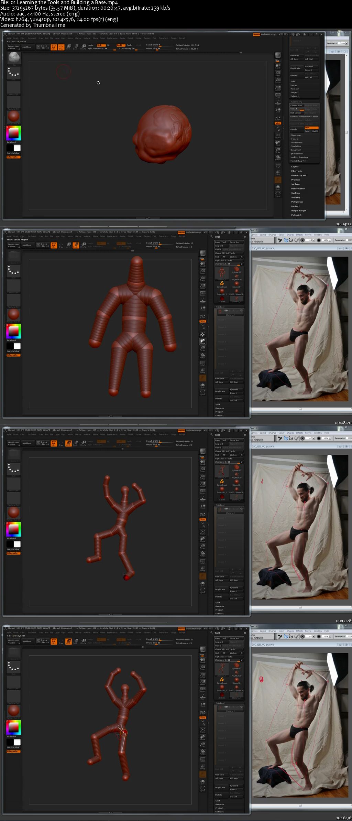In the 00:04:12 frame, open the stroke dots selector
The height and width of the screenshot is (821, 352).
[13, 73]
